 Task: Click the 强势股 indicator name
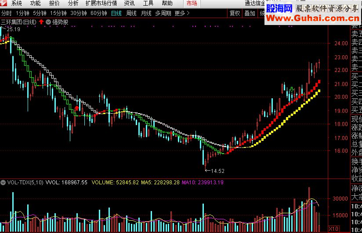point(60,22)
